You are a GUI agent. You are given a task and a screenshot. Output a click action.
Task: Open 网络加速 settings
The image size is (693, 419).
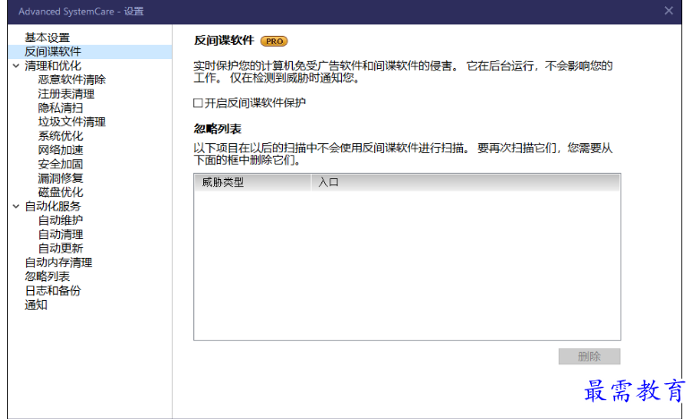(x=61, y=150)
